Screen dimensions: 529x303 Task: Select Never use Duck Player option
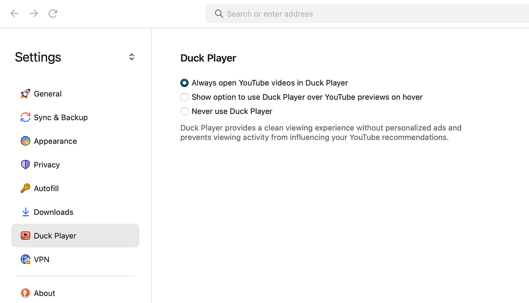coord(185,111)
